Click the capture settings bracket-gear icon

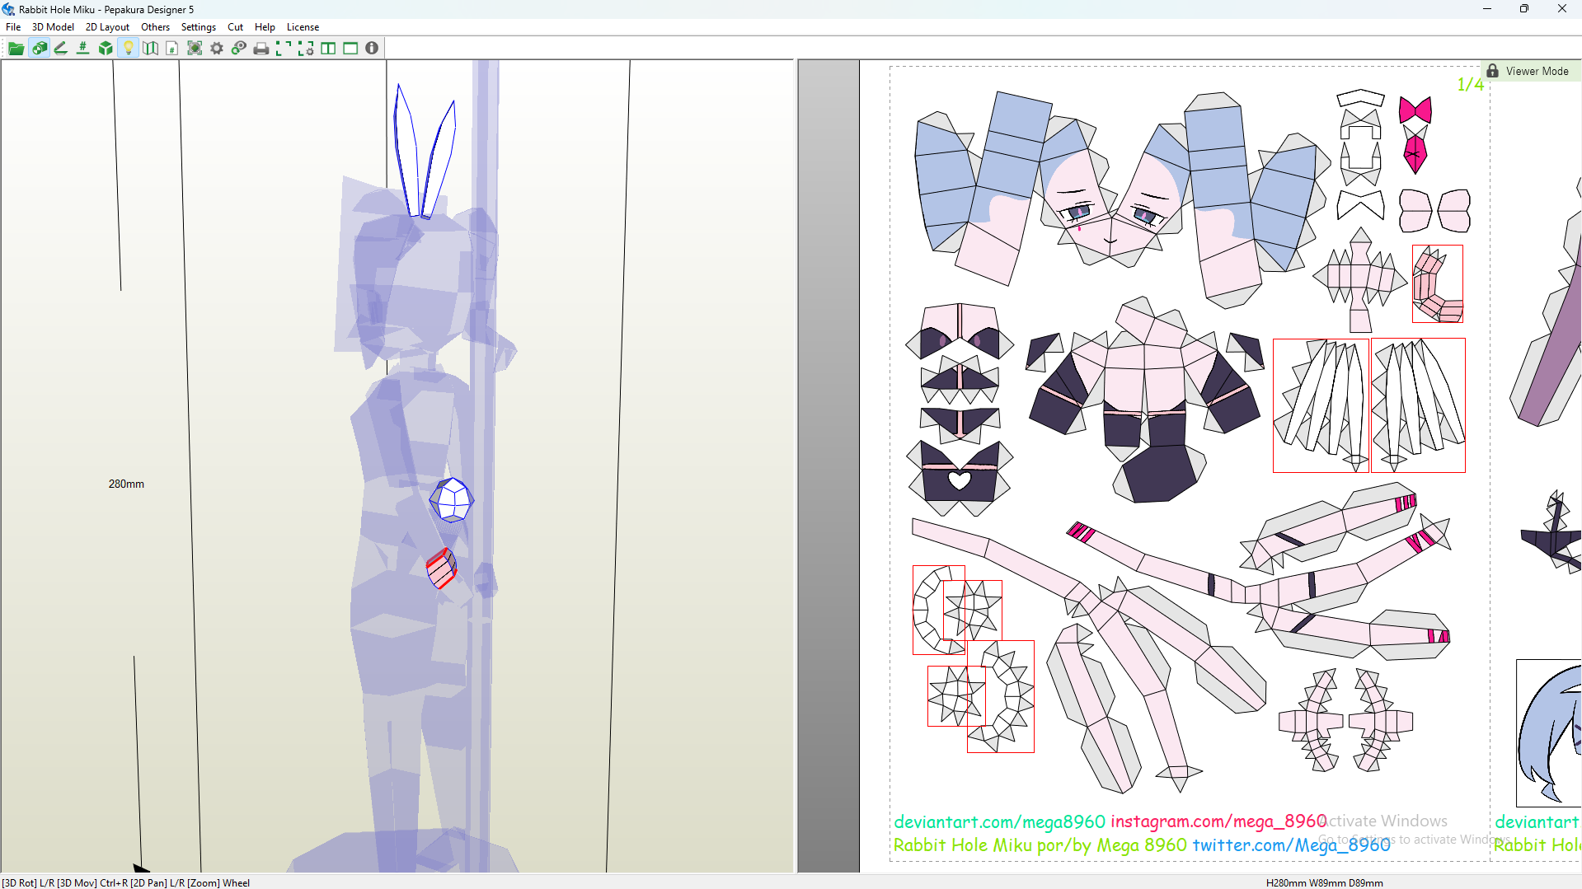306,49
